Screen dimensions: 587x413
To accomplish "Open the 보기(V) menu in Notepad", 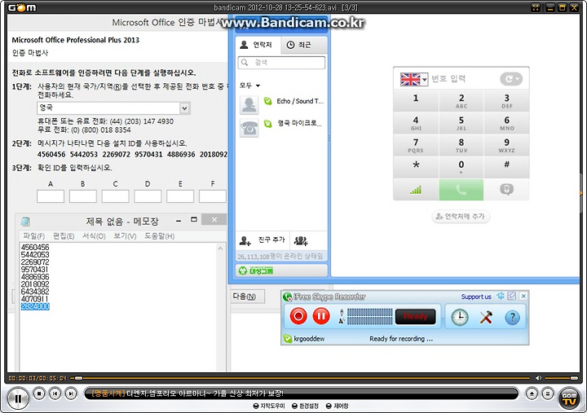I will 125,236.
